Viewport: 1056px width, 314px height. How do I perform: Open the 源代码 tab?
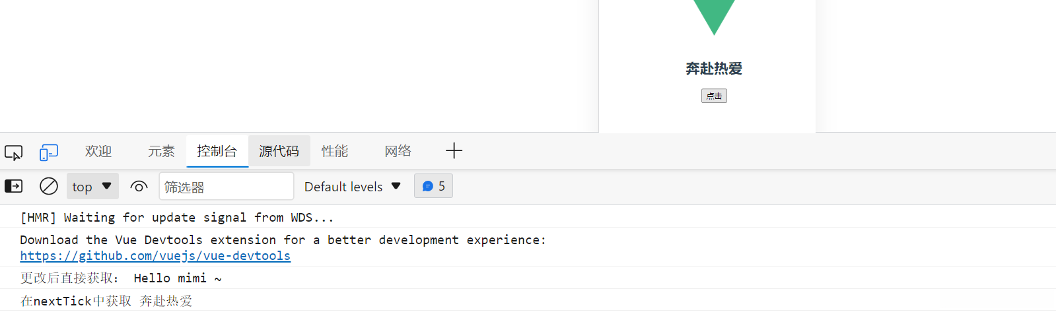[x=279, y=151]
